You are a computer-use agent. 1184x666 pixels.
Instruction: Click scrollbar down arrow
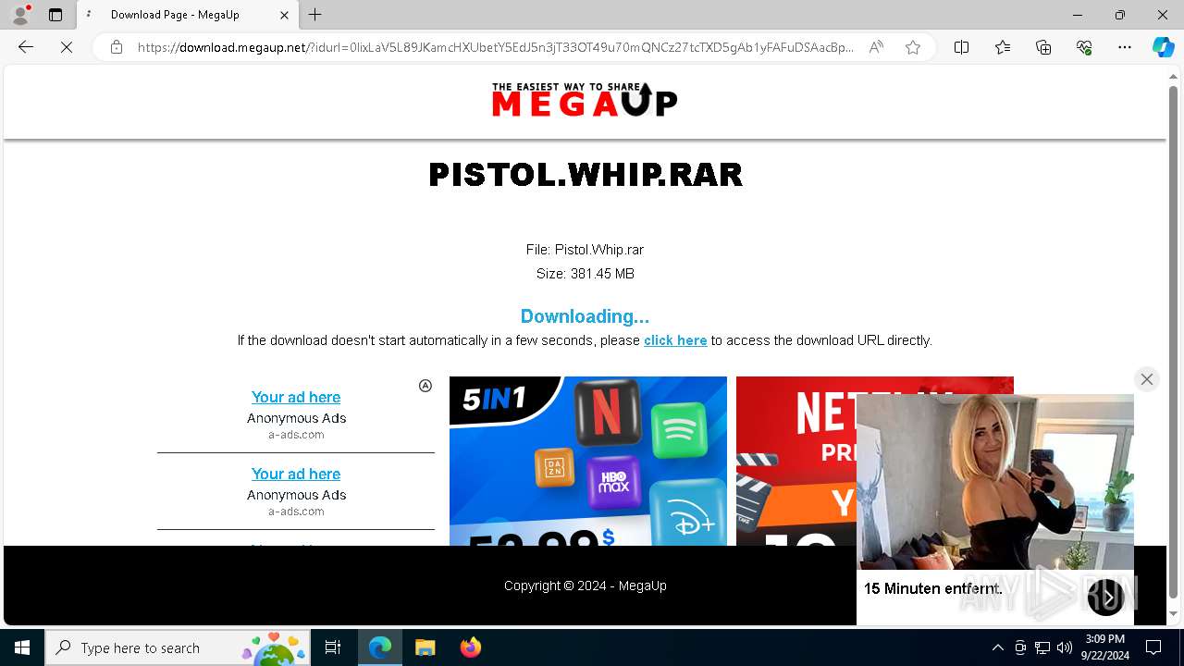point(1174,614)
